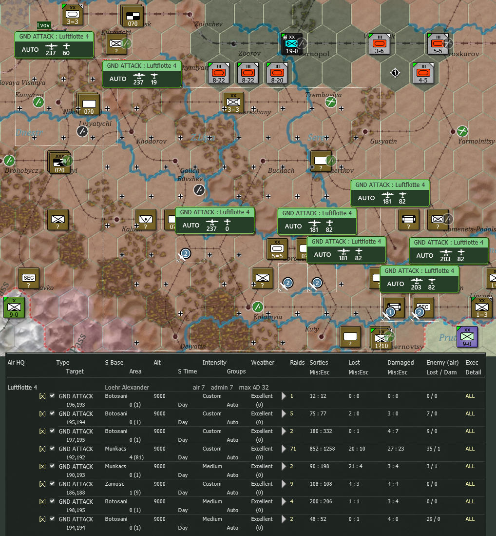Uncheck the Munkacs 192,192 directive checkbox
The height and width of the screenshot is (536, 496).
point(52,449)
